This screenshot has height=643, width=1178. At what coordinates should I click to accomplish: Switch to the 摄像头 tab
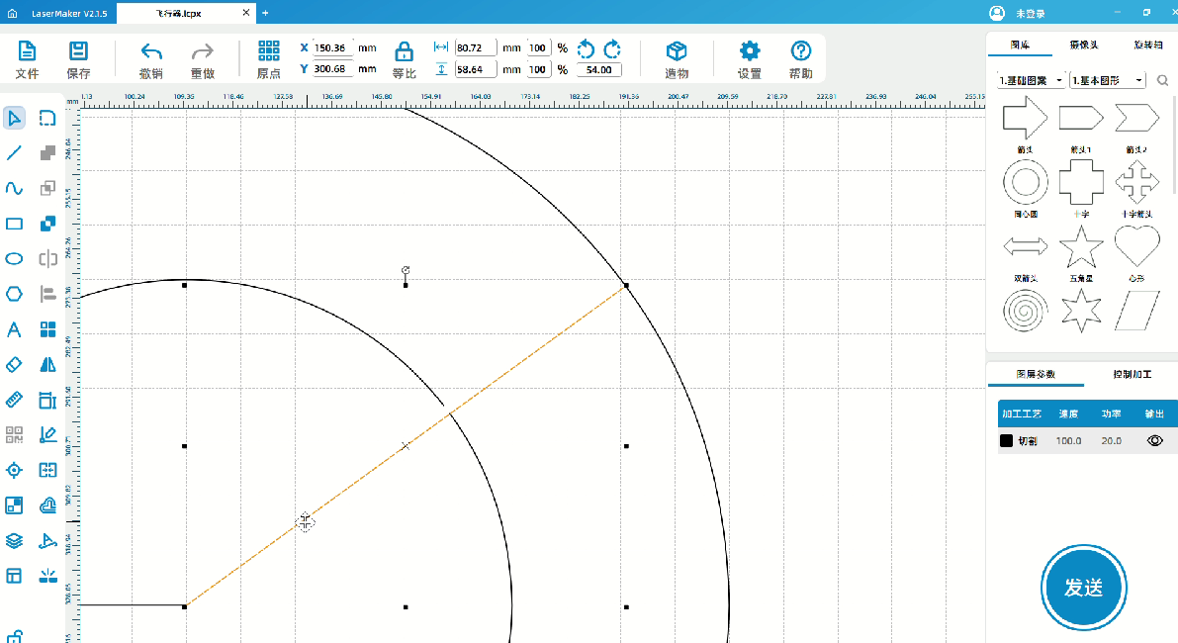coord(1083,45)
